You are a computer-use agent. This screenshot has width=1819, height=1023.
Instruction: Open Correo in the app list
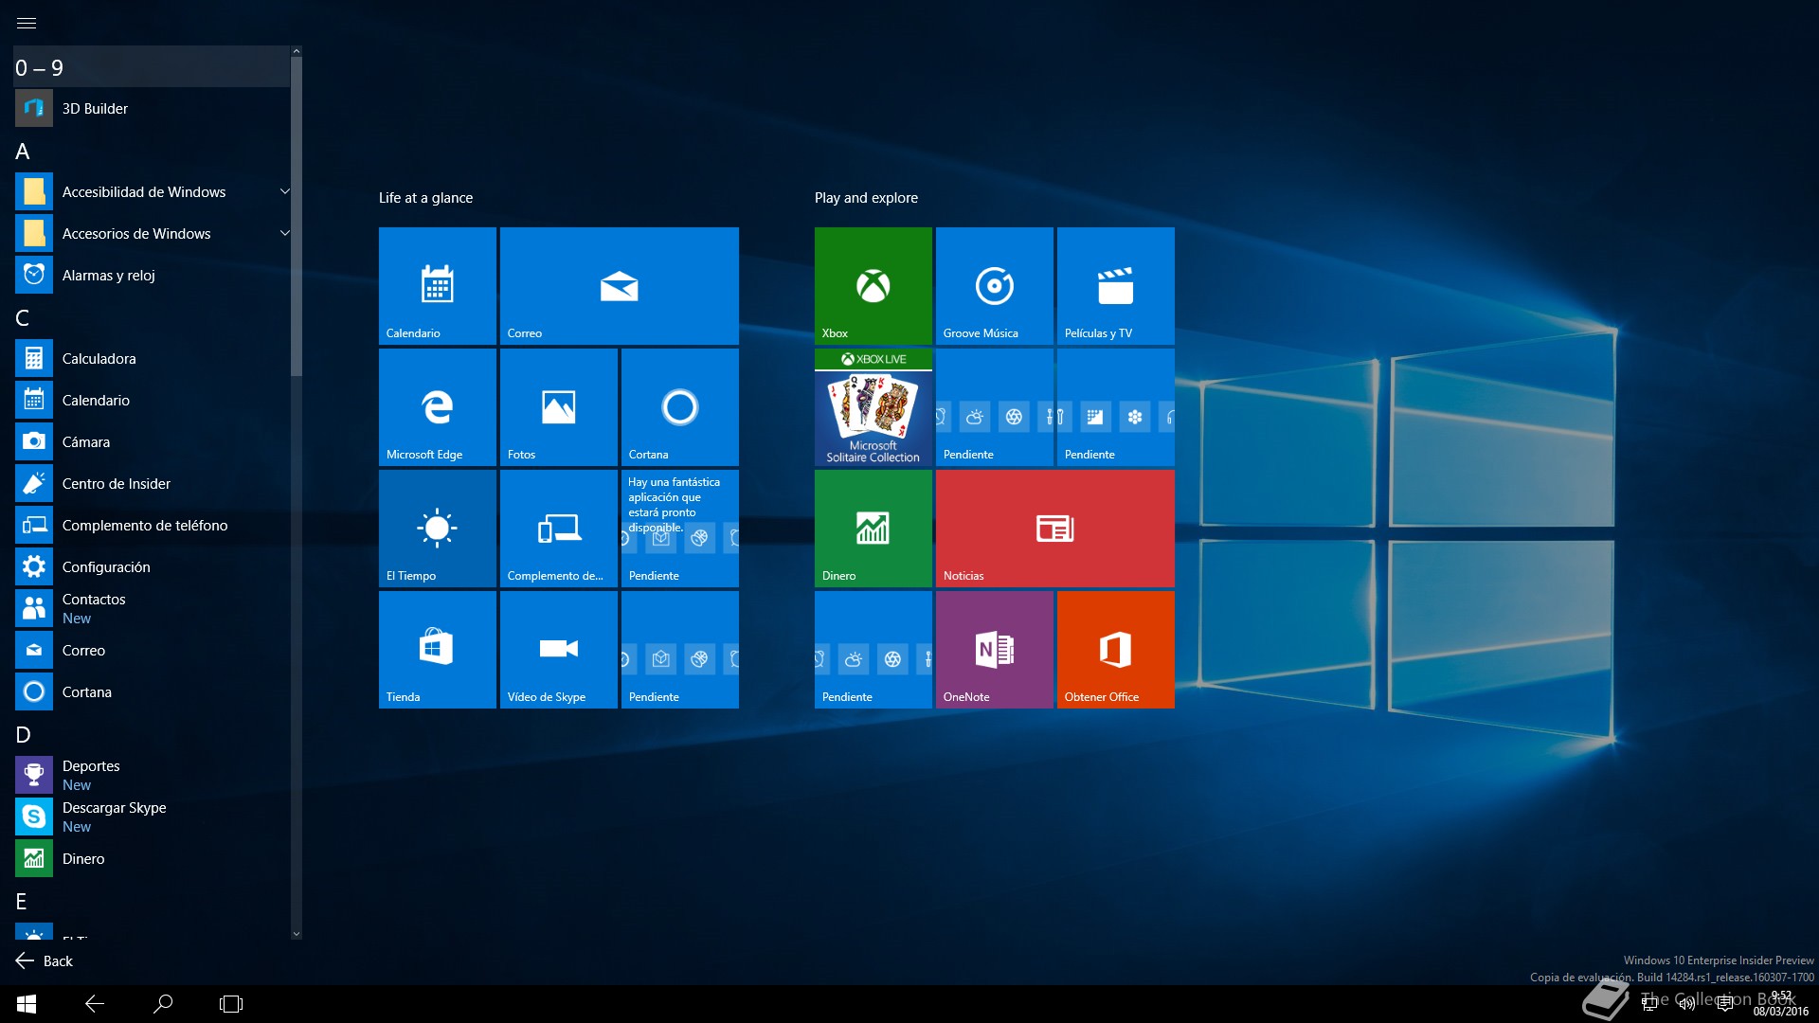[x=152, y=651]
